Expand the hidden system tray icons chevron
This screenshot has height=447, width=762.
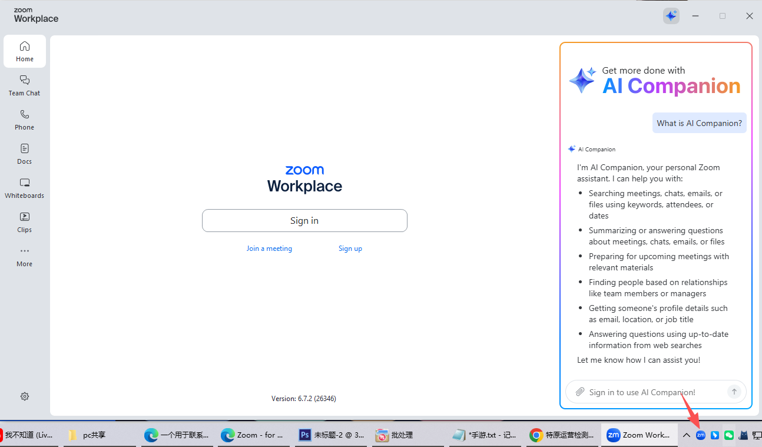point(687,435)
